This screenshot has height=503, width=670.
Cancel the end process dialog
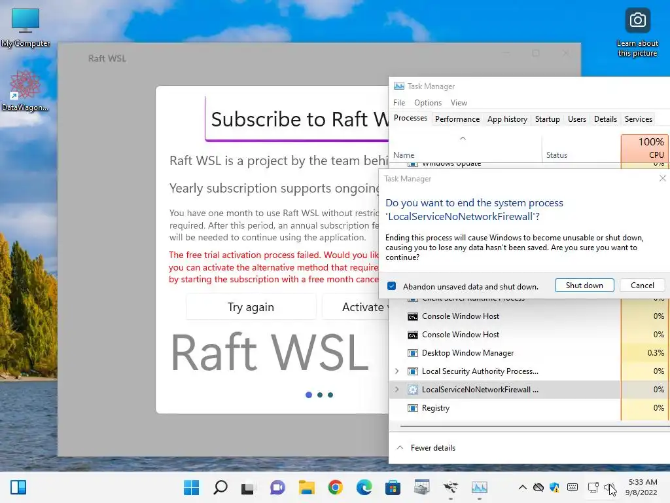click(642, 286)
